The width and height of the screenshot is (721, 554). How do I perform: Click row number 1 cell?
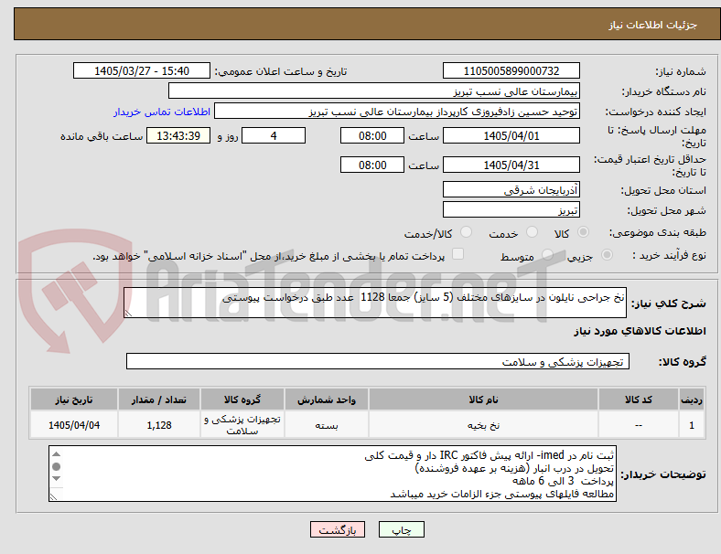point(691,425)
